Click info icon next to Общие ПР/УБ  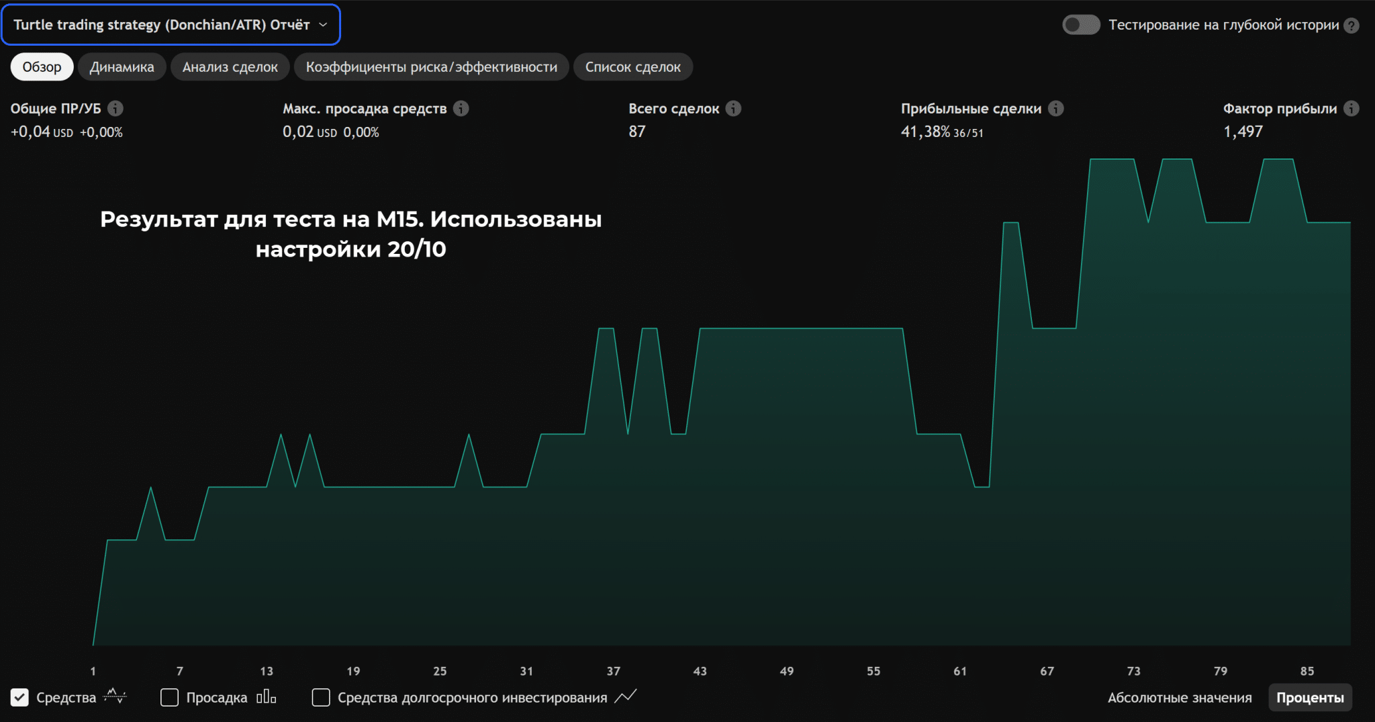pyautogui.click(x=115, y=108)
